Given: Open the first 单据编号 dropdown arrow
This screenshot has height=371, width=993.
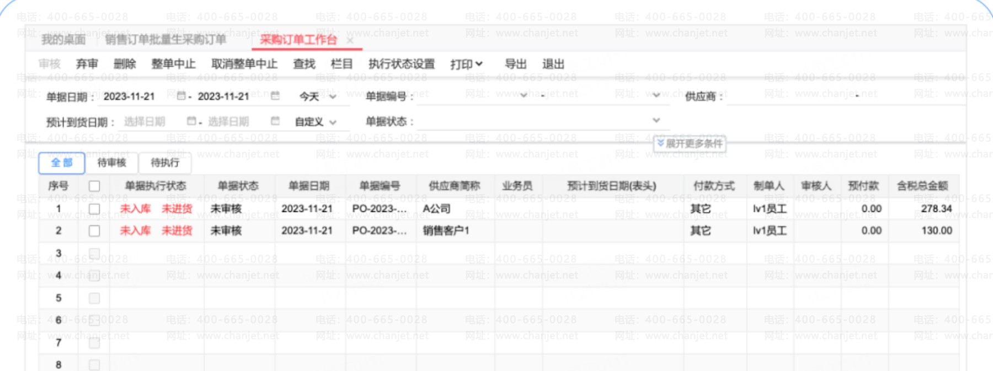Looking at the screenshot, I should tap(524, 95).
